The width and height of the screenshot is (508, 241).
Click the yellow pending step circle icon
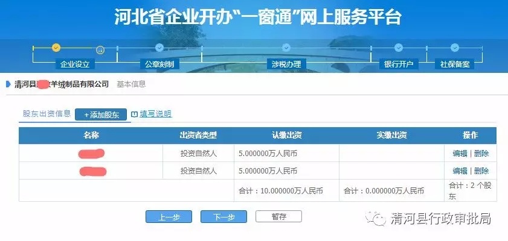[x=100, y=50]
